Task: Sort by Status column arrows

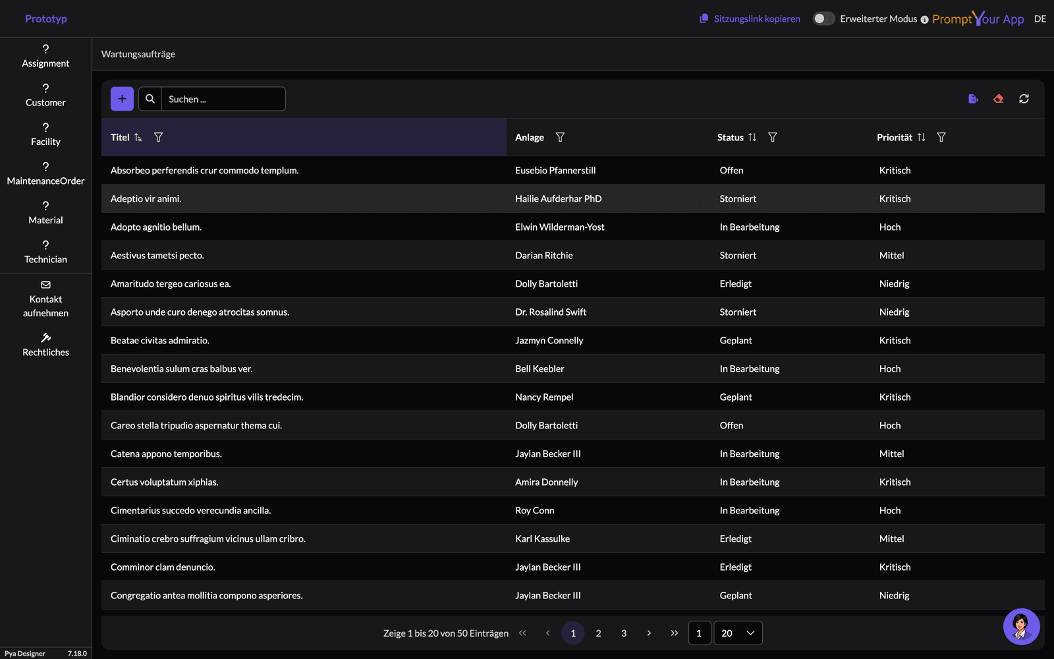Action: (752, 137)
